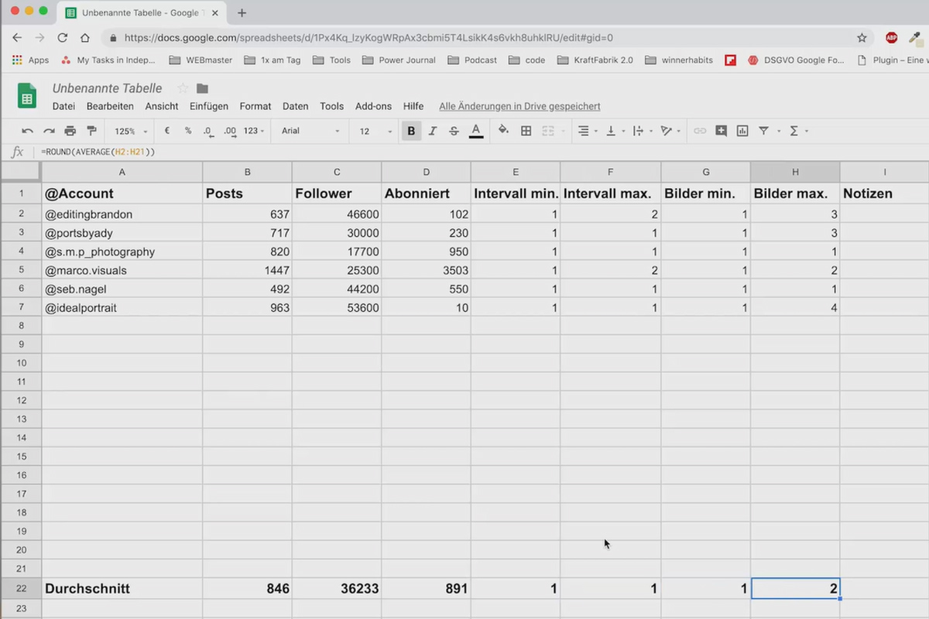929x619 pixels.
Task: Click the merge cells icon
Action: pos(548,132)
